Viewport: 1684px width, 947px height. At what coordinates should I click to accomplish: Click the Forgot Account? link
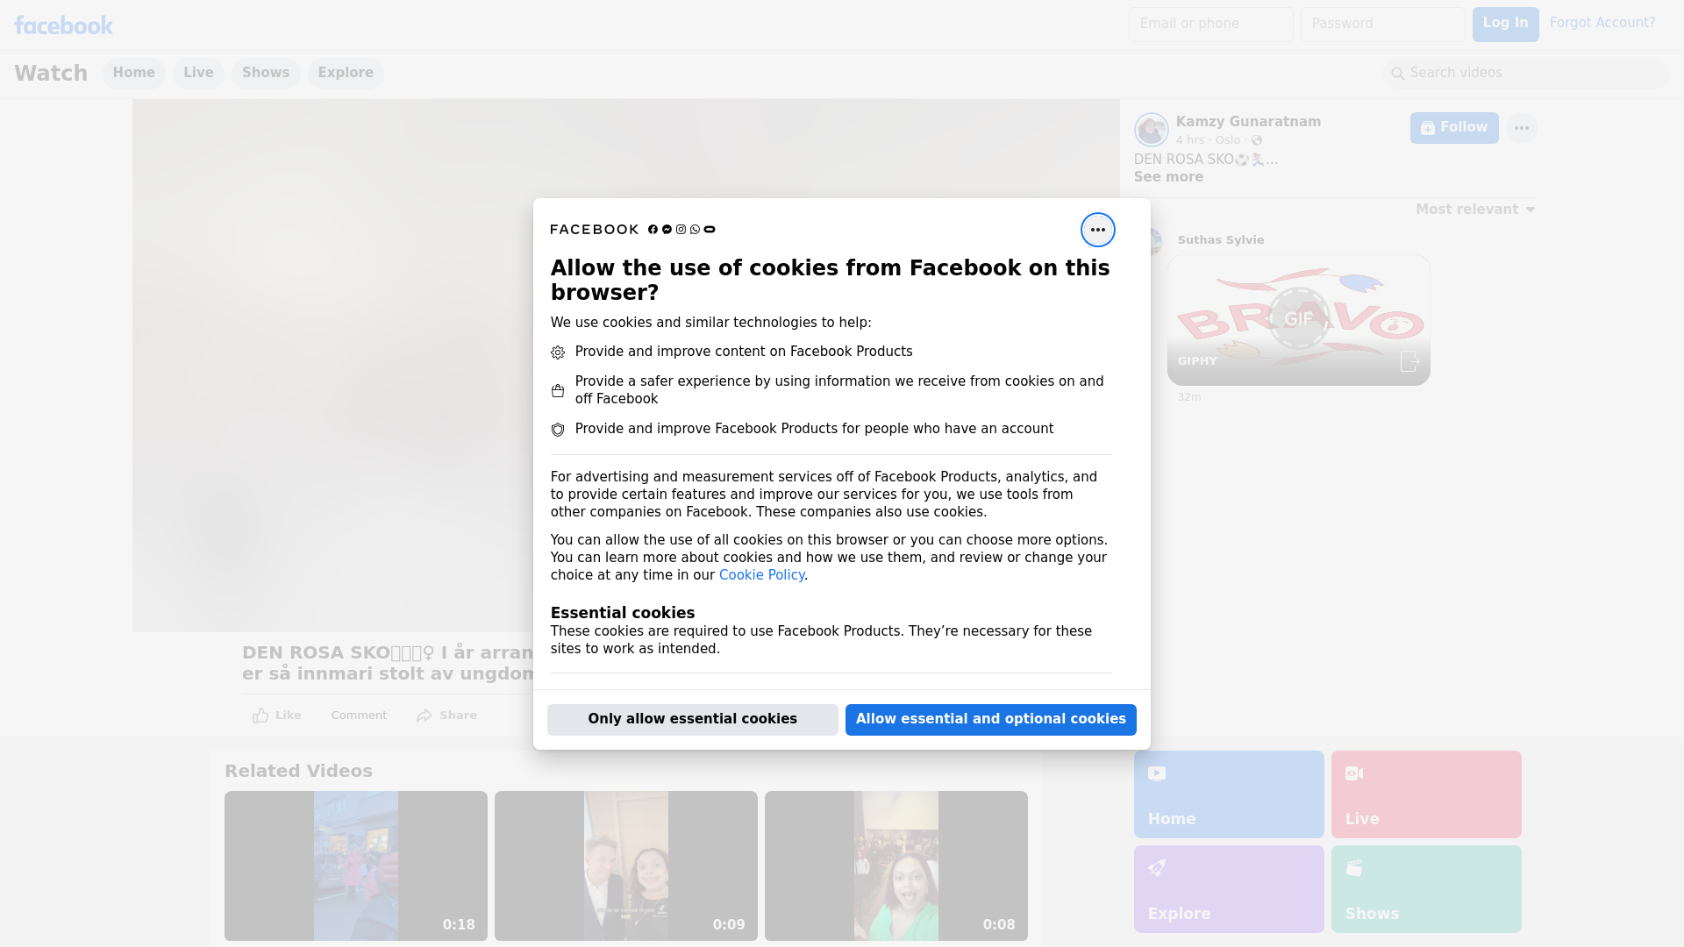point(1602,23)
